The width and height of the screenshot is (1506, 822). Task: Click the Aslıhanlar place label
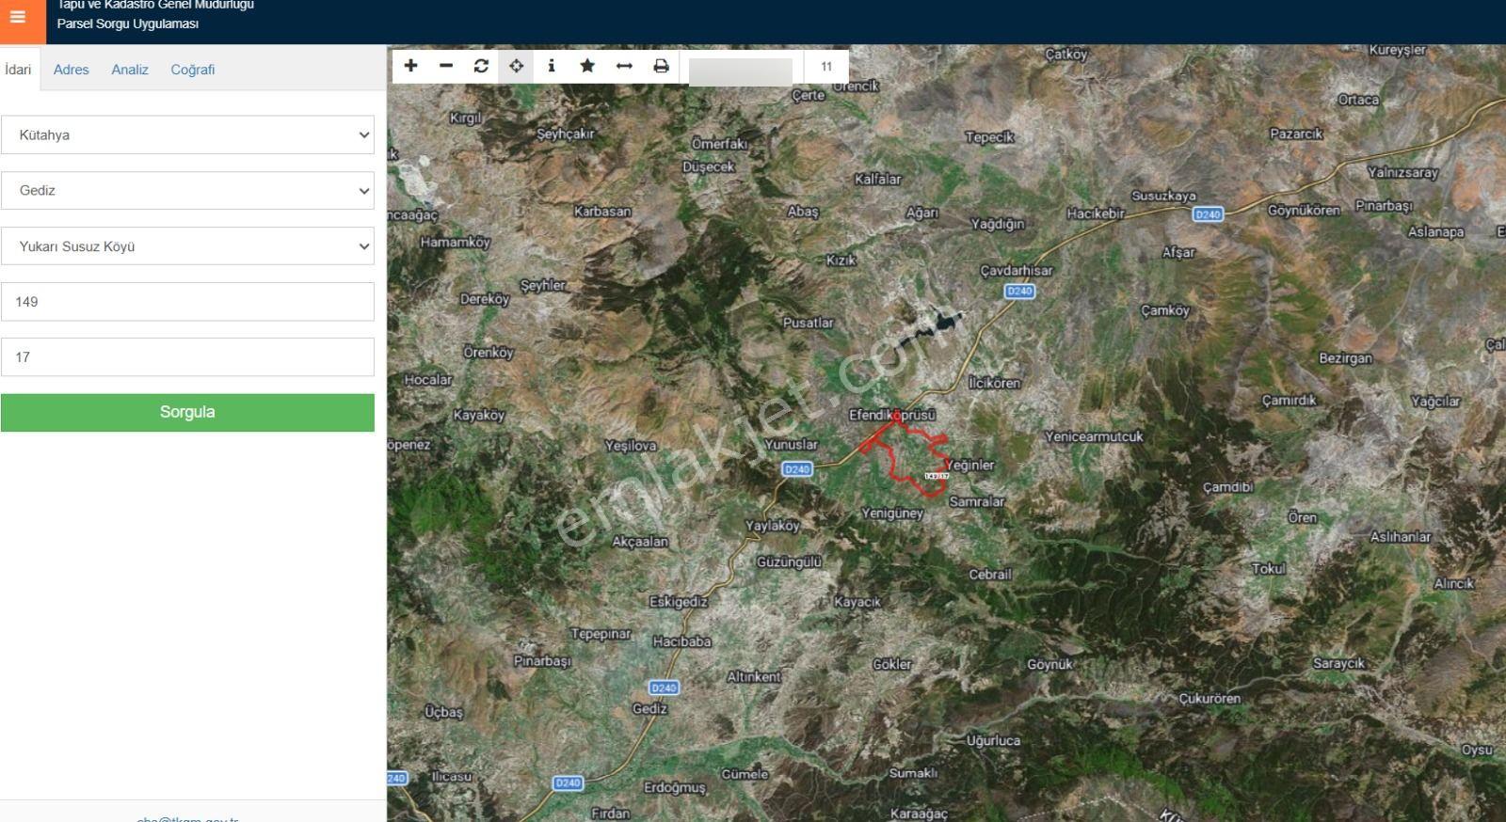(1401, 537)
